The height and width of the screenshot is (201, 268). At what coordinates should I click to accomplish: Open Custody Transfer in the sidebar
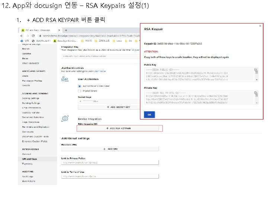31,113
